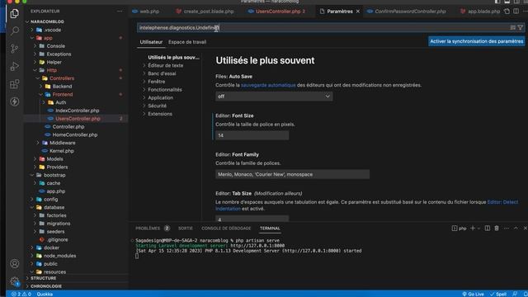Open the Accounts menu icon
The height and width of the screenshot is (297, 528).
pyautogui.click(x=15, y=263)
